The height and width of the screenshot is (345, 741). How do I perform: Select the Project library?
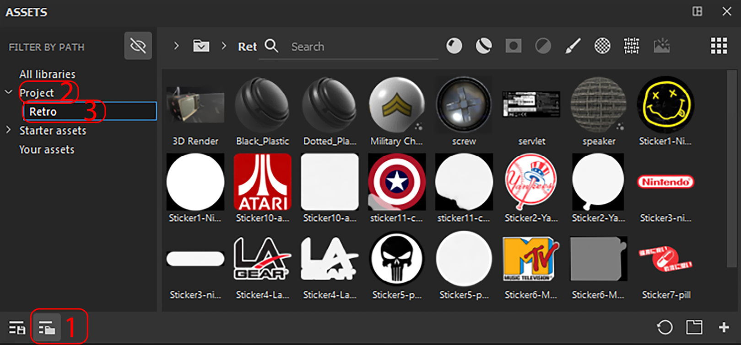(37, 93)
